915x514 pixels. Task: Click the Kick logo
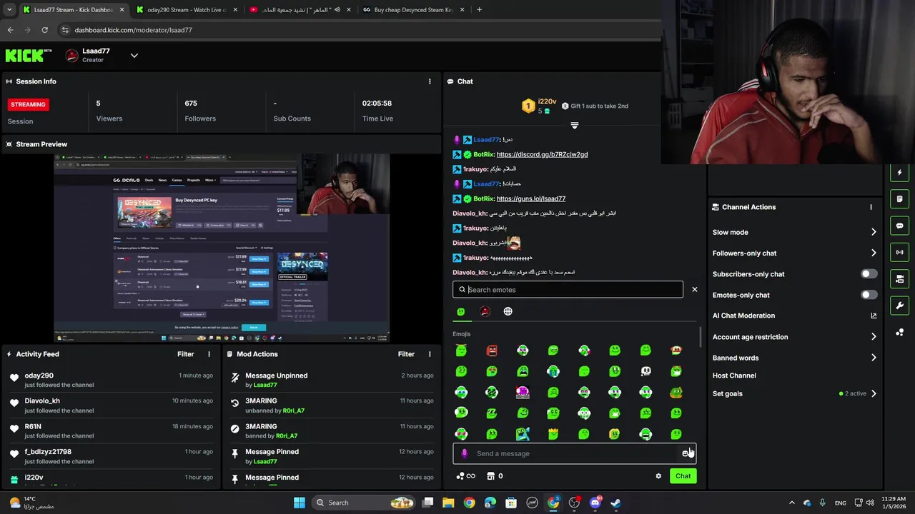click(29, 56)
